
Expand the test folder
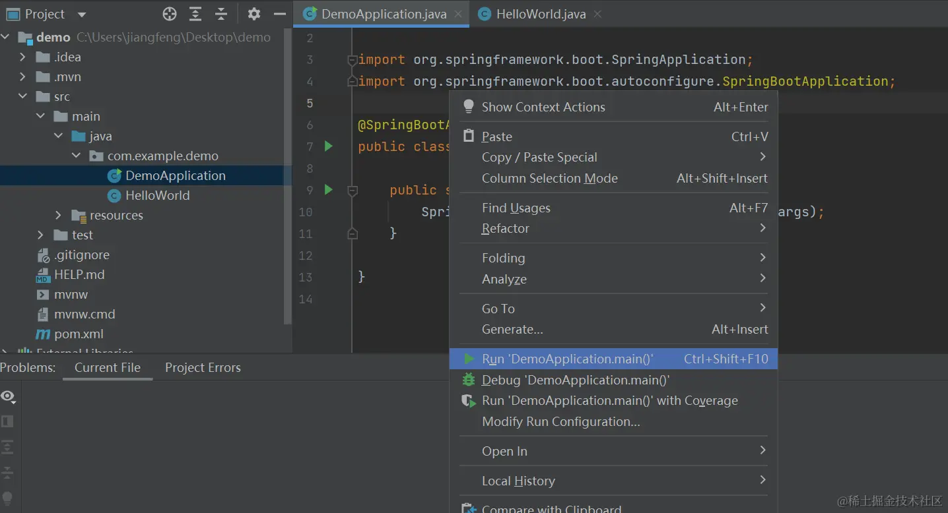[x=41, y=235]
